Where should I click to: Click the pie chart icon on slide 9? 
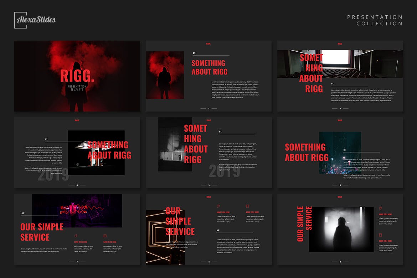[x=380, y=208]
